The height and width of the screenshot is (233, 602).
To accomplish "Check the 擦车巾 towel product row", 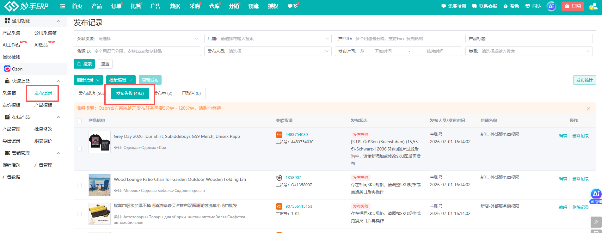I will pyautogui.click(x=79, y=214).
